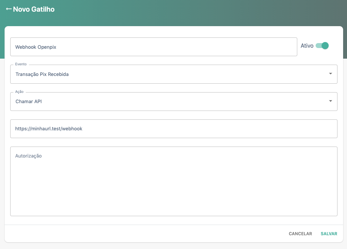Focus the Webhook Openpix name field
The height and width of the screenshot is (249, 347).
coord(153,47)
